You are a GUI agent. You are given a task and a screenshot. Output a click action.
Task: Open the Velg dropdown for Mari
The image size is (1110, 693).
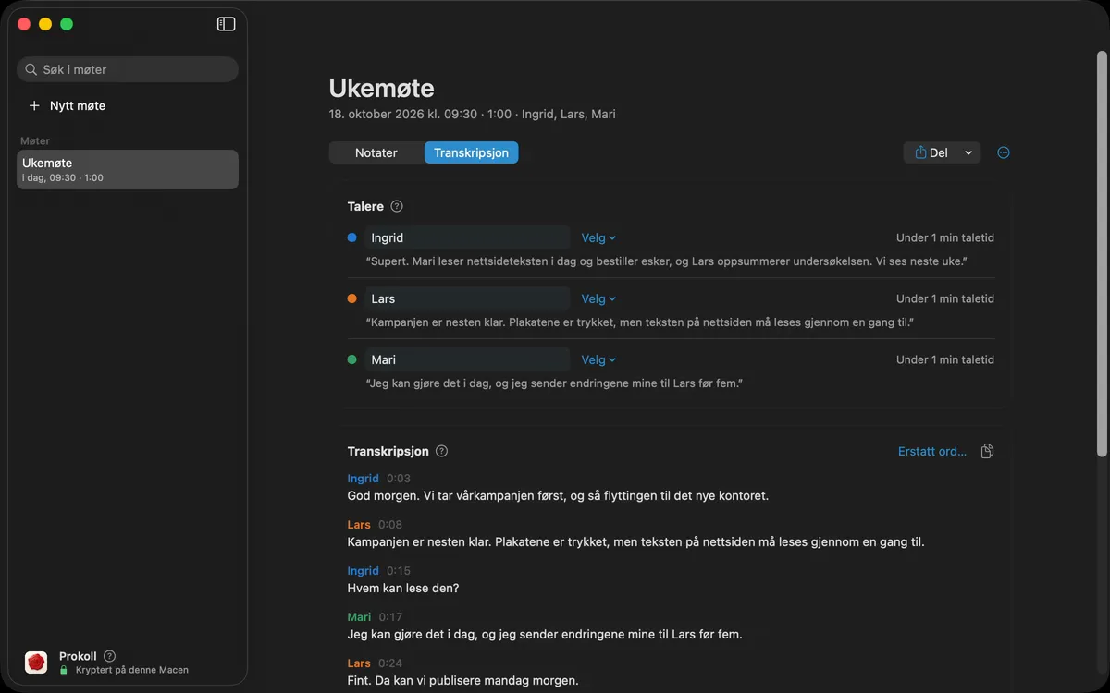(598, 359)
